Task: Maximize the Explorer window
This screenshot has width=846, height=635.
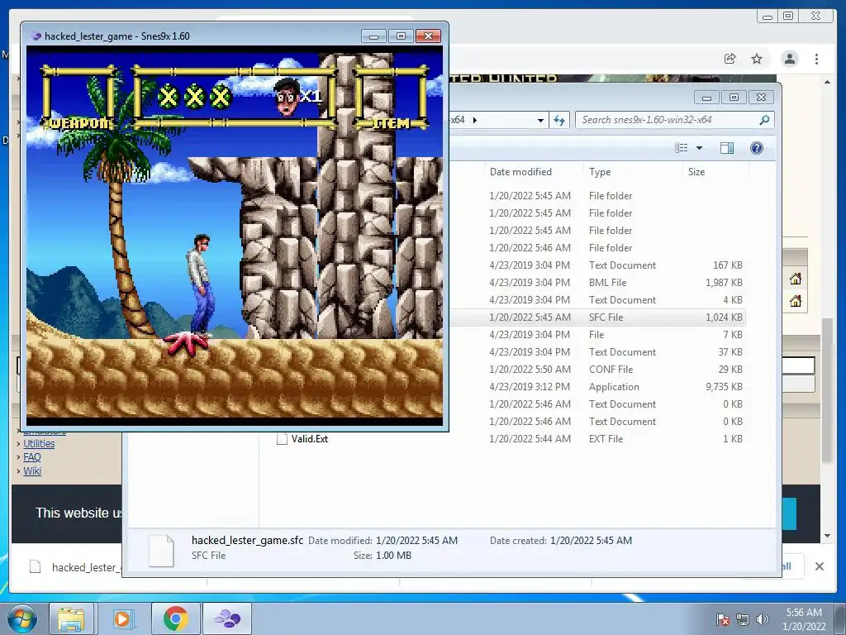Action: click(x=734, y=98)
